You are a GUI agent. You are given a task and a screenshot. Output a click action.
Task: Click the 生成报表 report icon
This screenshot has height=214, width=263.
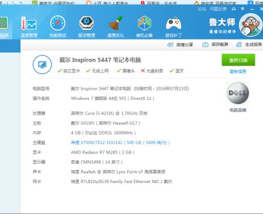[x=239, y=45]
